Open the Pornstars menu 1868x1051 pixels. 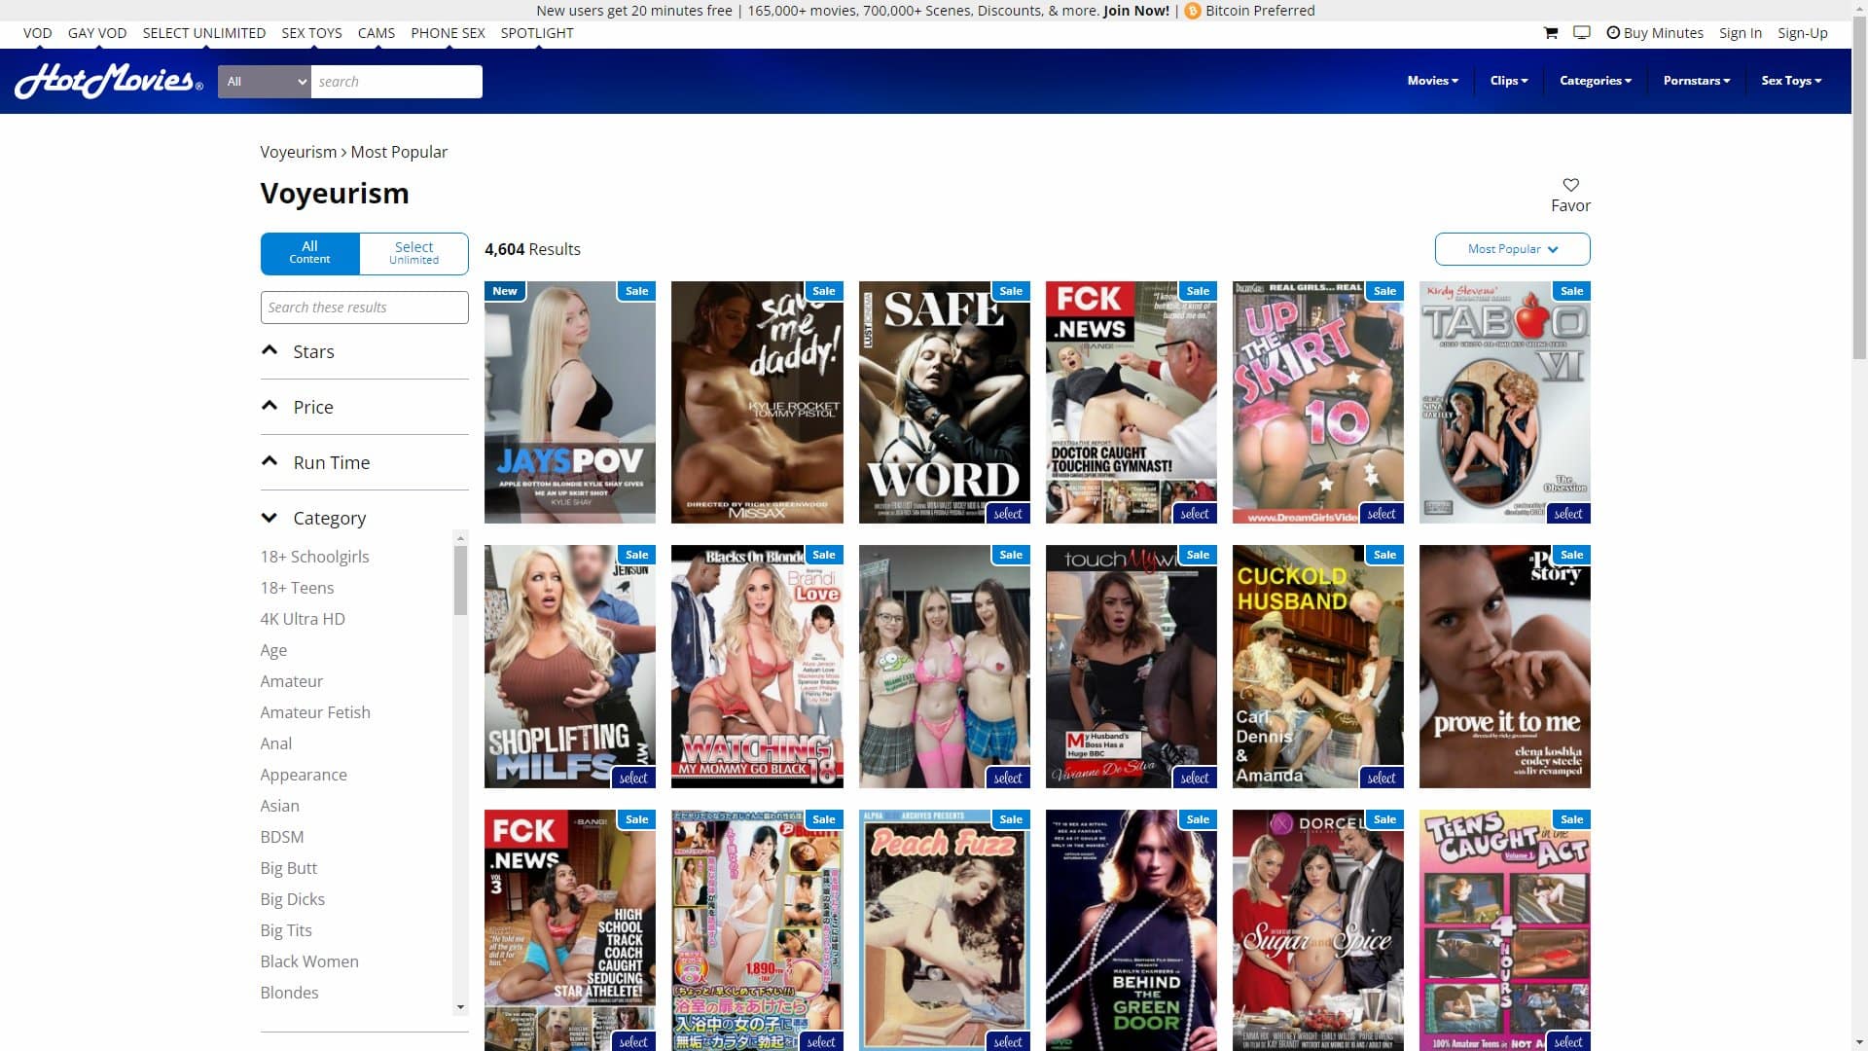coord(1695,81)
